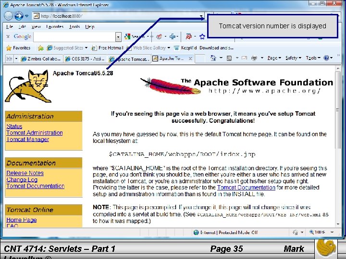Viewport: 346px width, 259px height.
Task: Click the browser Forward button
Action: [19, 16]
